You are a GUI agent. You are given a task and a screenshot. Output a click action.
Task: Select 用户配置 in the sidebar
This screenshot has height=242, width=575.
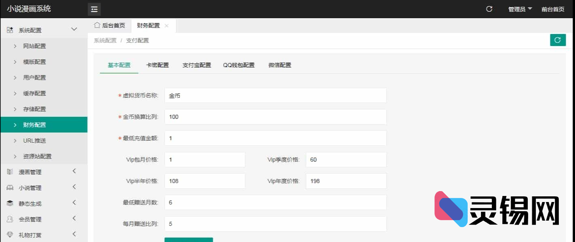[x=34, y=78]
